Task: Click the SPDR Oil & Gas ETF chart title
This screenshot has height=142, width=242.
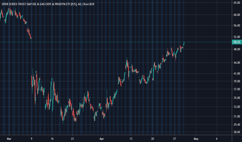Action: pyautogui.click(x=48, y=4)
